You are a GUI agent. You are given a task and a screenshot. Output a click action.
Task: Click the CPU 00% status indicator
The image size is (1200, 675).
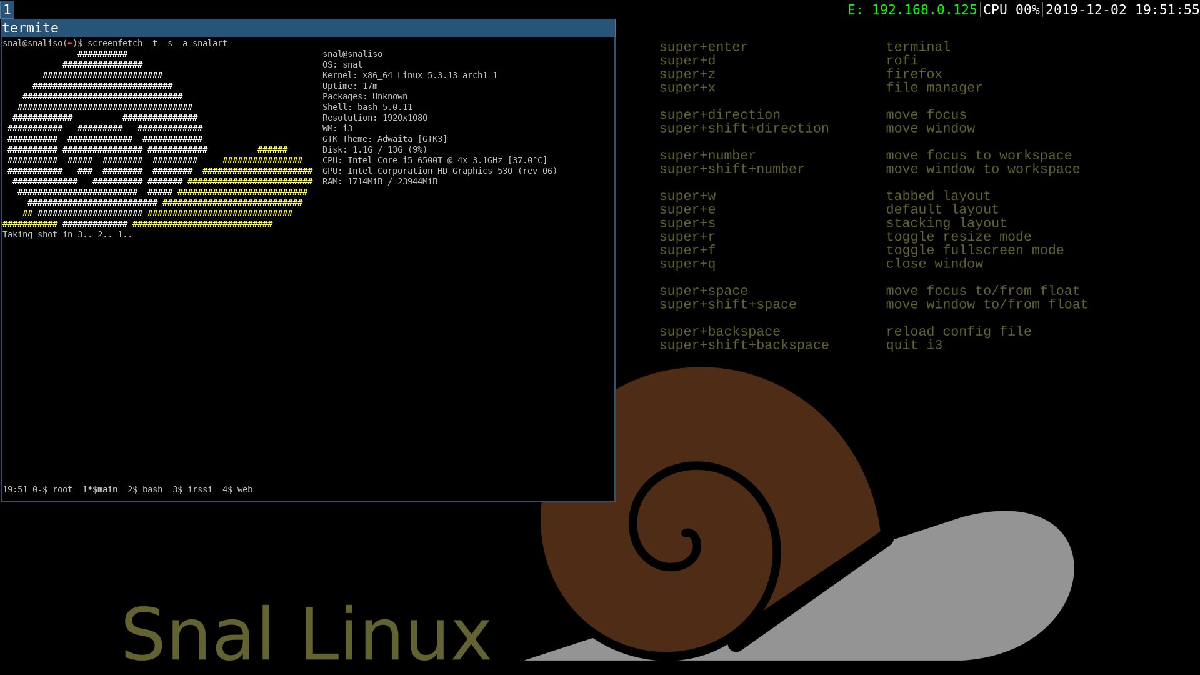click(x=1011, y=10)
